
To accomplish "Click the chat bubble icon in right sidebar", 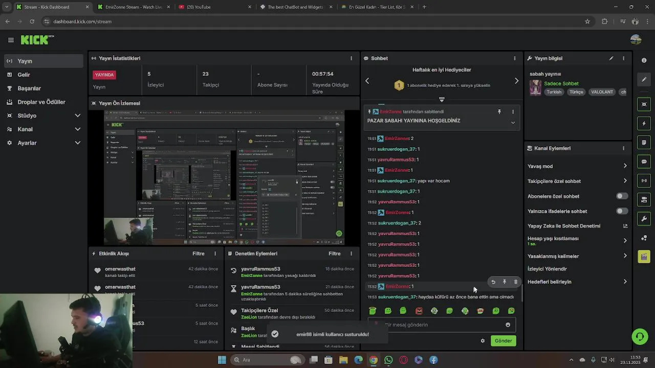I will point(644,162).
